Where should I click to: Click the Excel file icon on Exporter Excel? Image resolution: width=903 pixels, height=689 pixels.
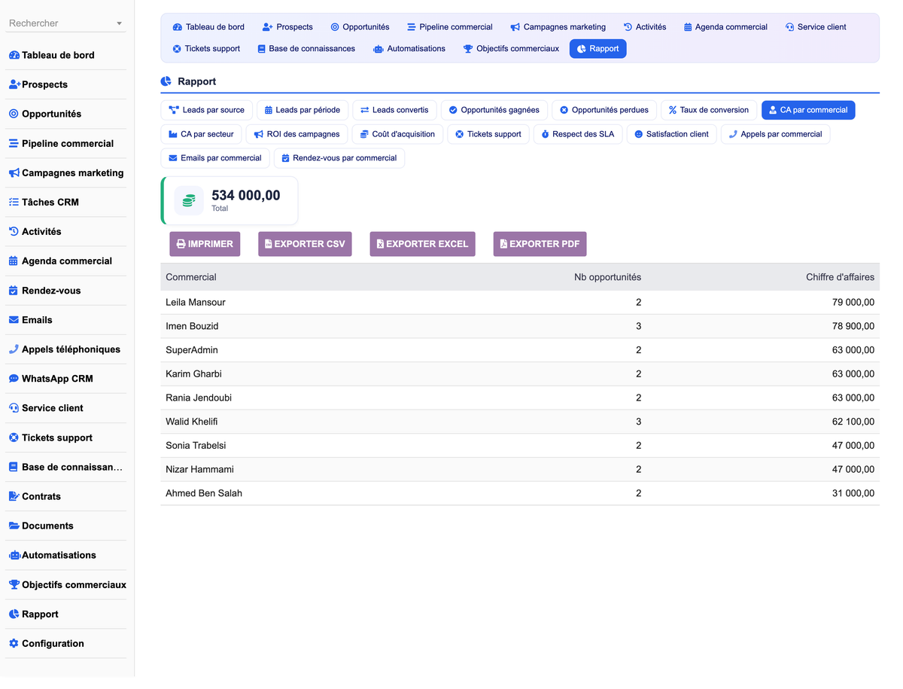pyautogui.click(x=380, y=244)
